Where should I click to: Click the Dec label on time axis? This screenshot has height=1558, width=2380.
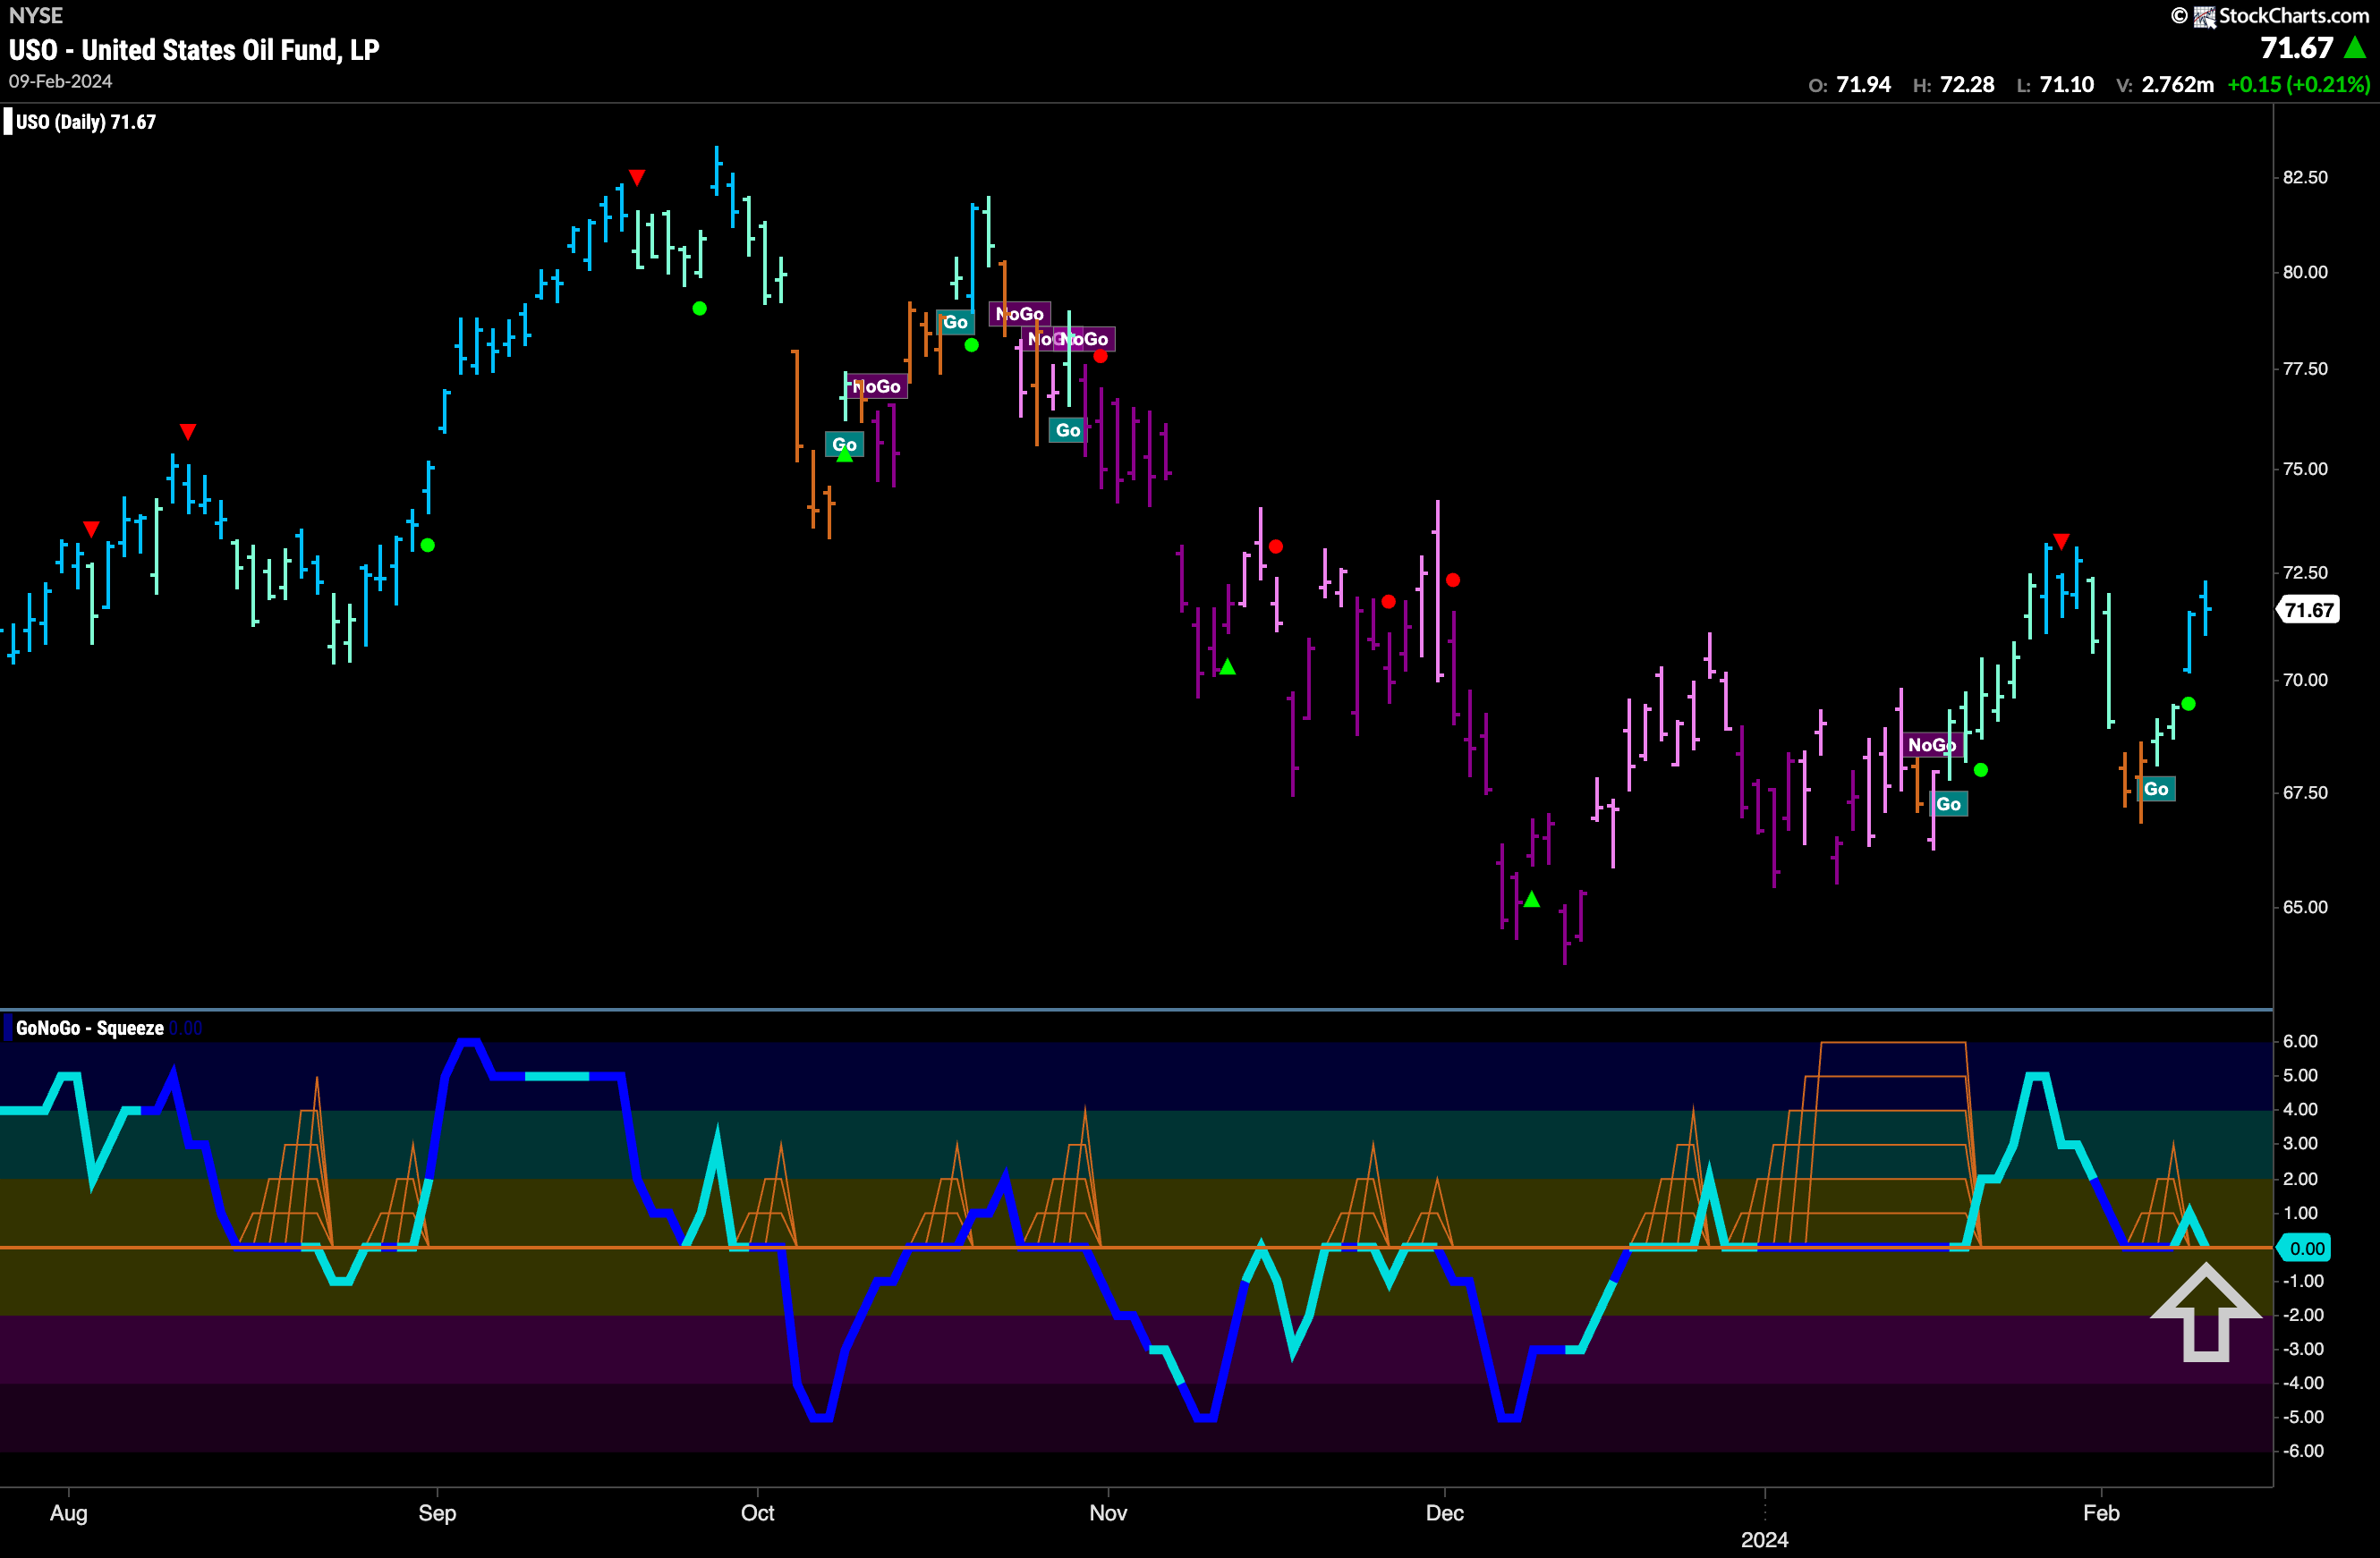(x=1444, y=1512)
